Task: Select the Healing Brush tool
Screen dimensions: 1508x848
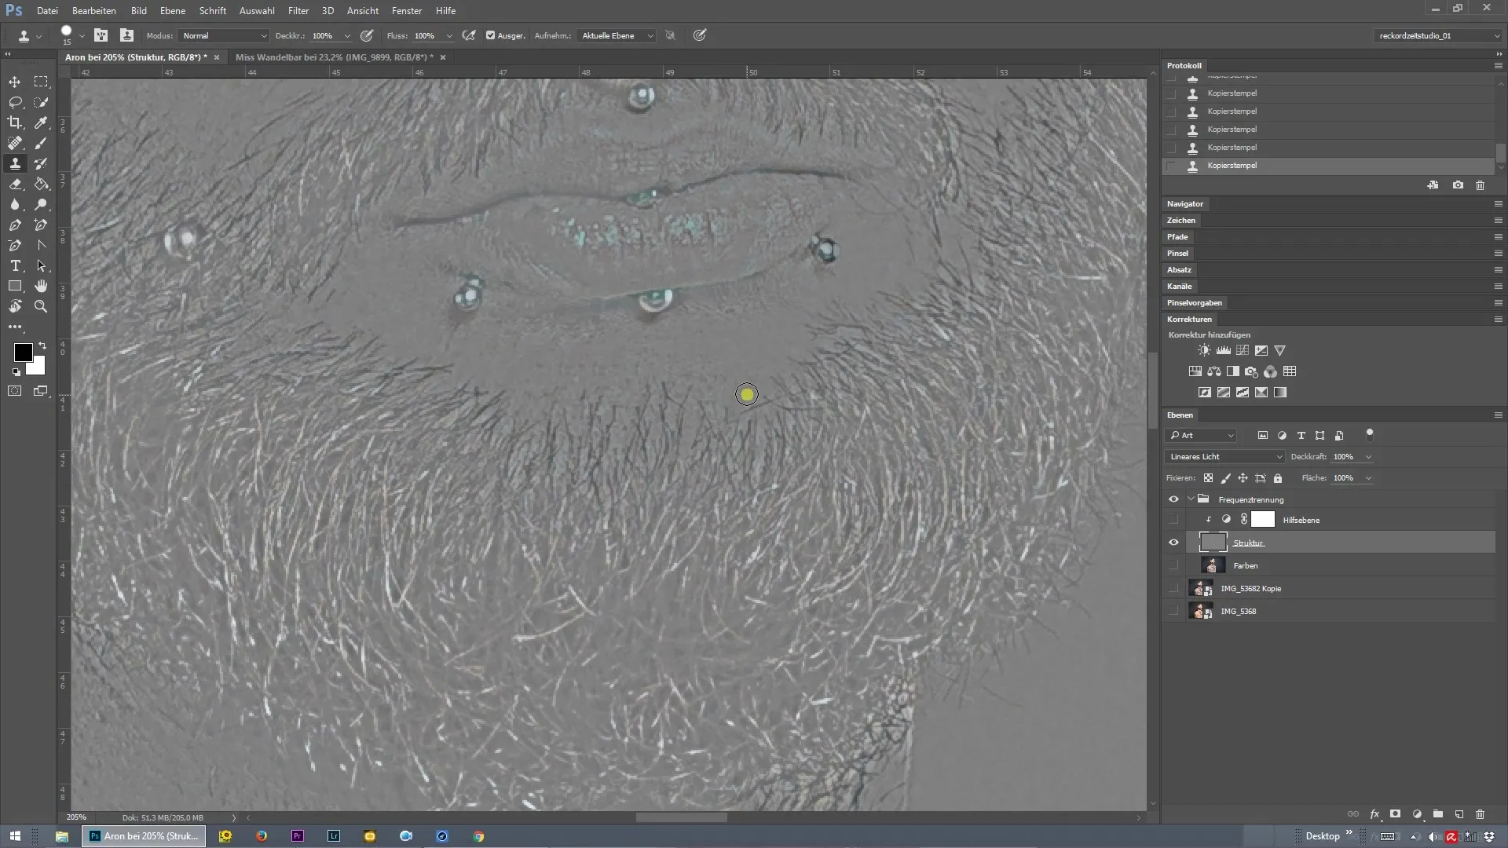Action: (15, 143)
